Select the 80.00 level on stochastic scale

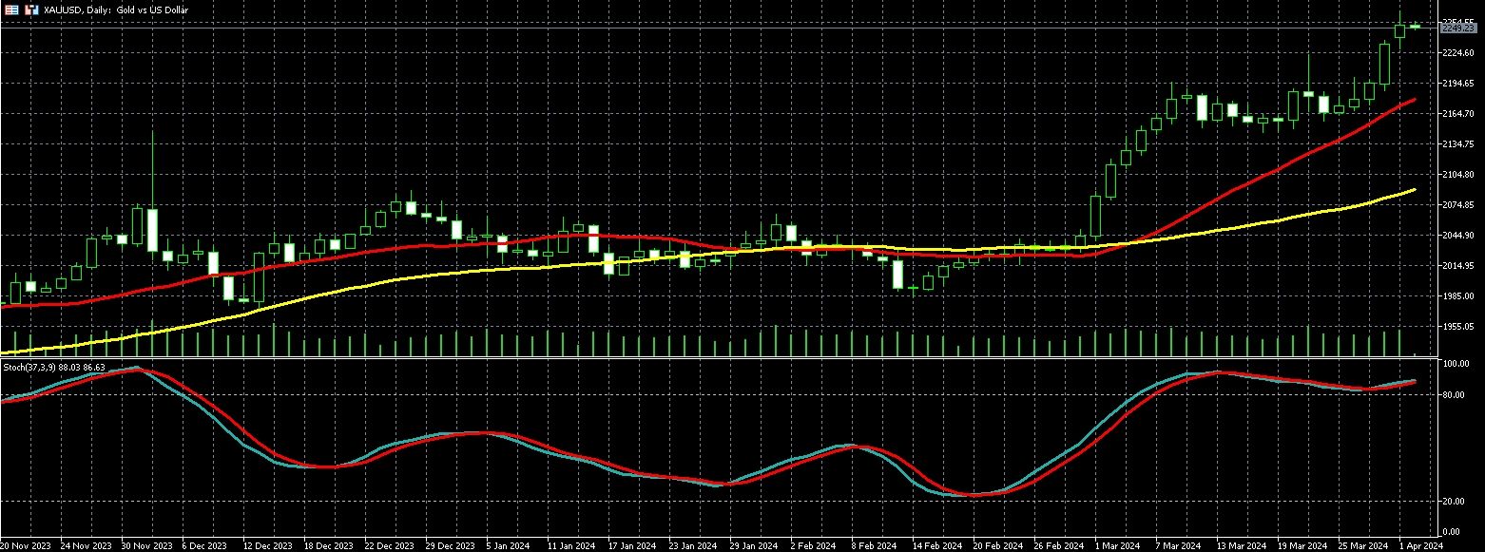(x=1455, y=394)
